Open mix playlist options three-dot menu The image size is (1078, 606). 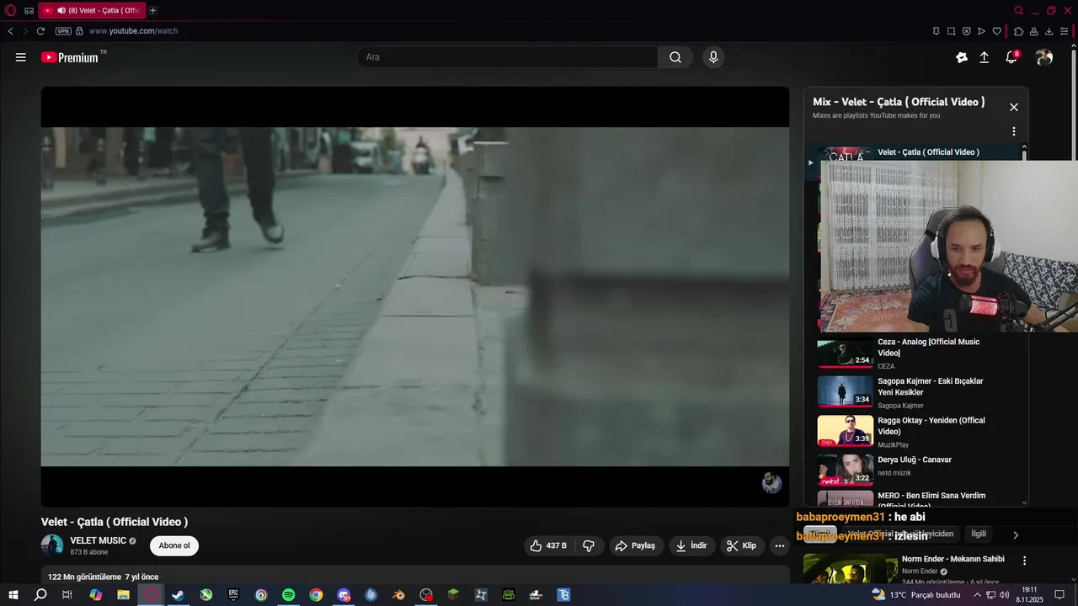[1013, 131]
